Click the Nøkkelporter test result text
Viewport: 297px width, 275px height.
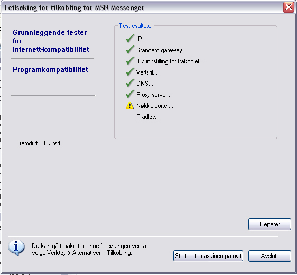point(155,106)
